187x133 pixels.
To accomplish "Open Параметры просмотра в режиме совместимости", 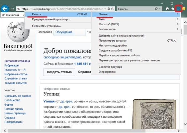I will (136, 60).
